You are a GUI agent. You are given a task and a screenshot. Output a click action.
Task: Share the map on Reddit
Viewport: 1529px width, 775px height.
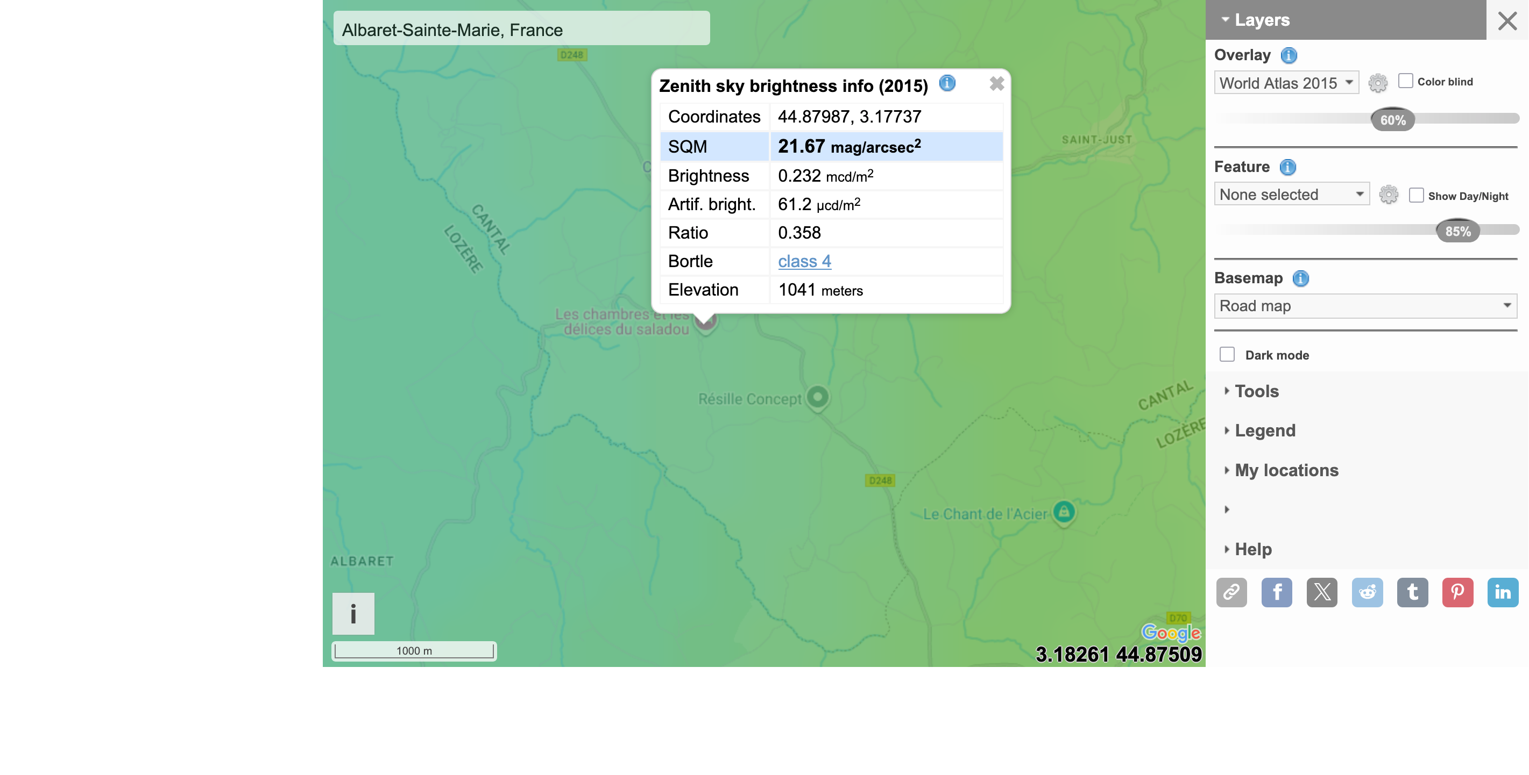[x=1367, y=592]
